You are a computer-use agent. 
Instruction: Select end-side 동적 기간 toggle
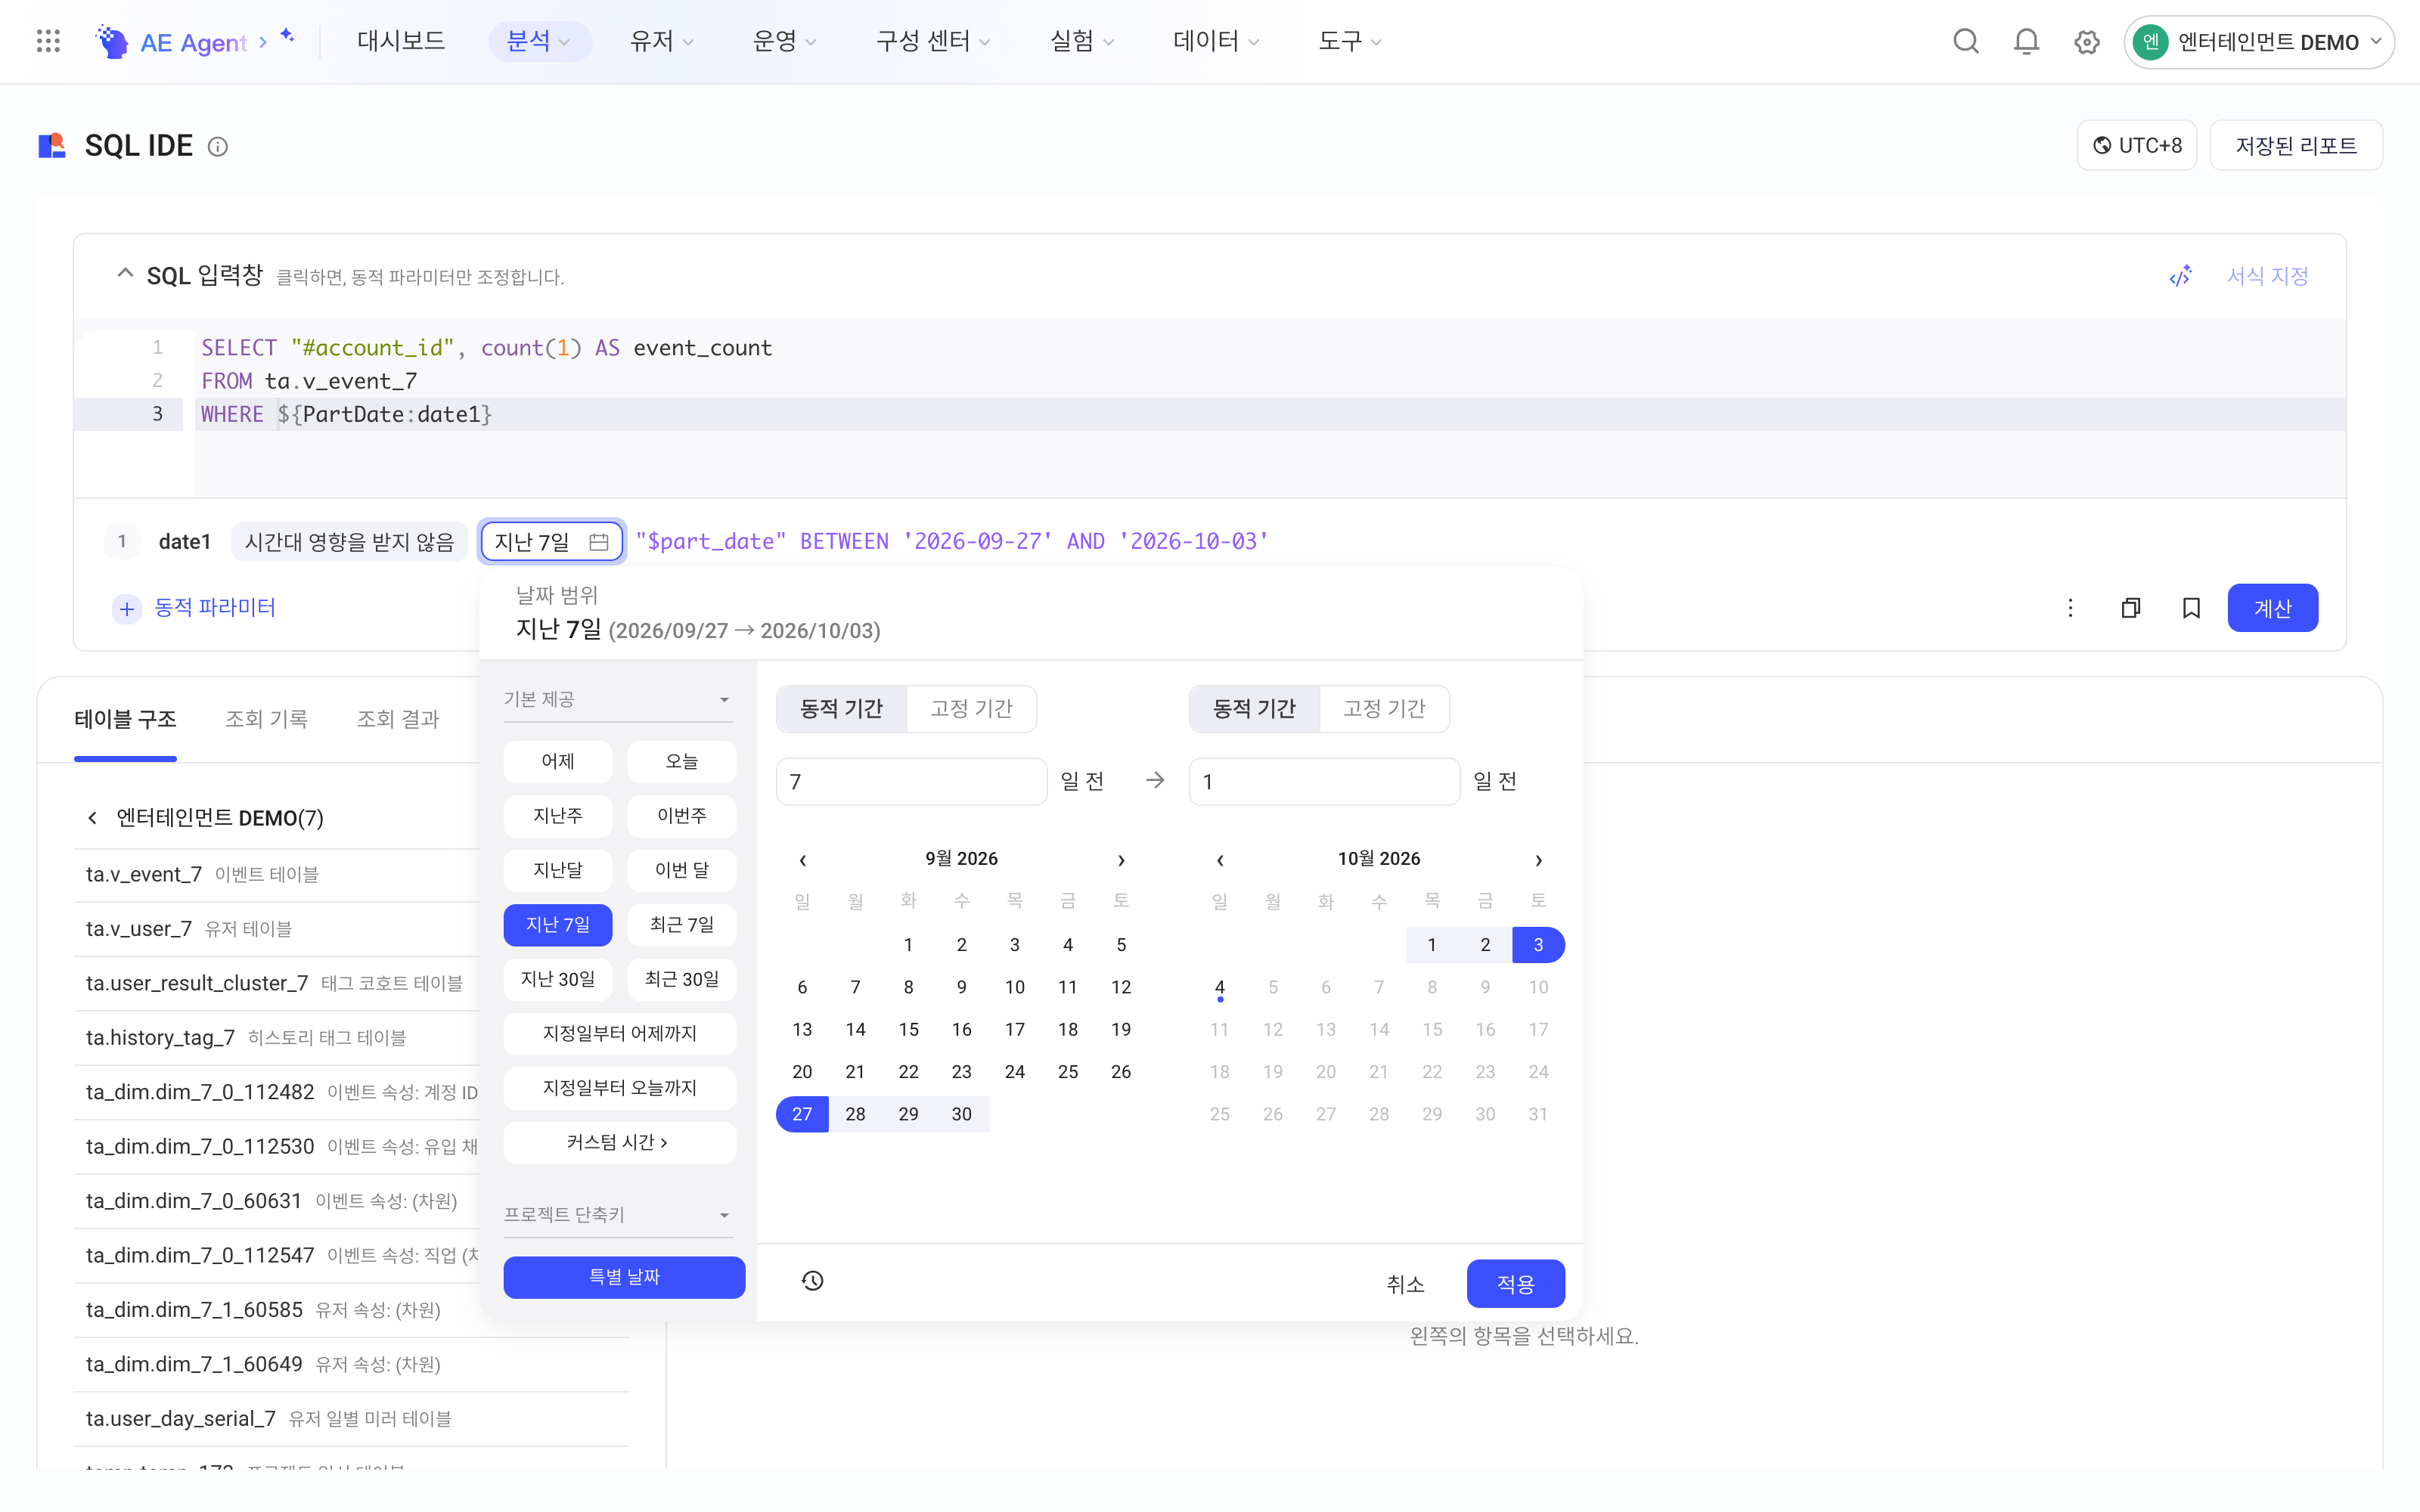1254,709
